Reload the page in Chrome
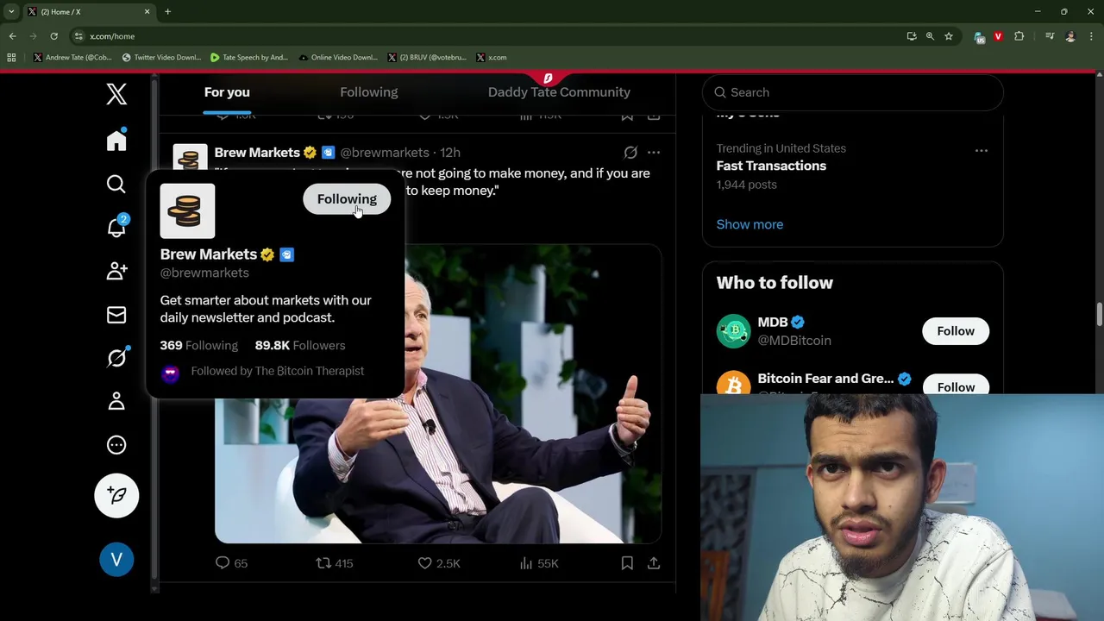The height and width of the screenshot is (621, 1104). 53,36
